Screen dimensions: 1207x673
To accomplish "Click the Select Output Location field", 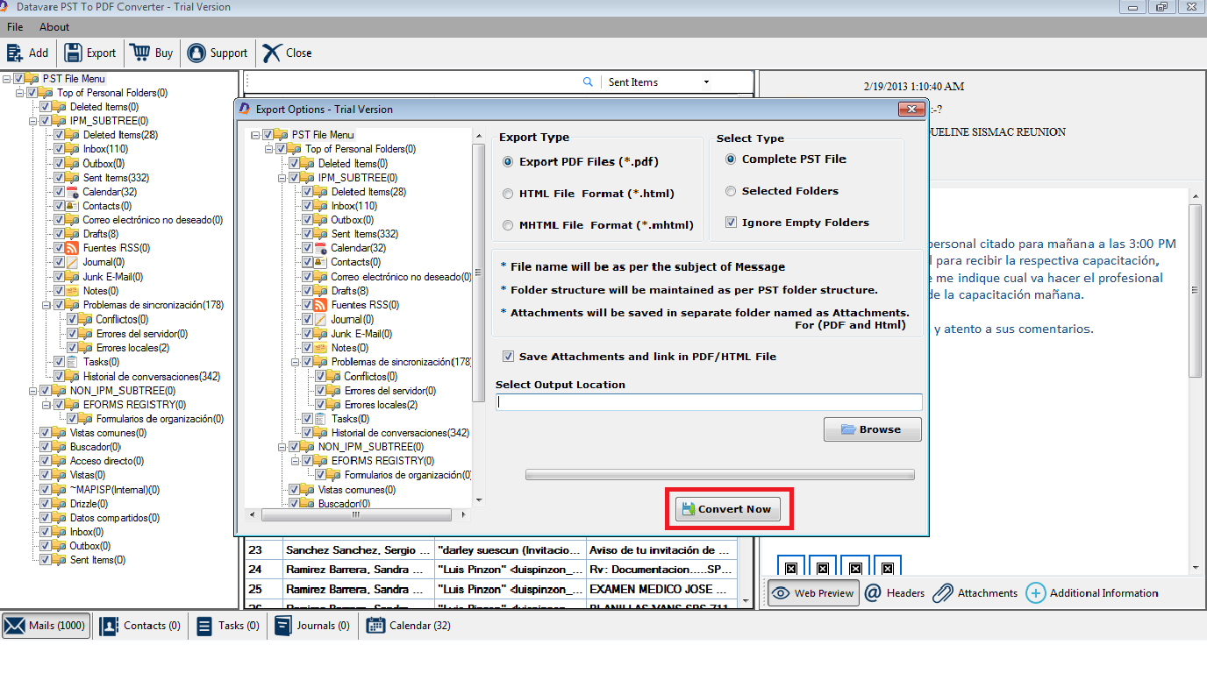I will [x=709, y=402].
